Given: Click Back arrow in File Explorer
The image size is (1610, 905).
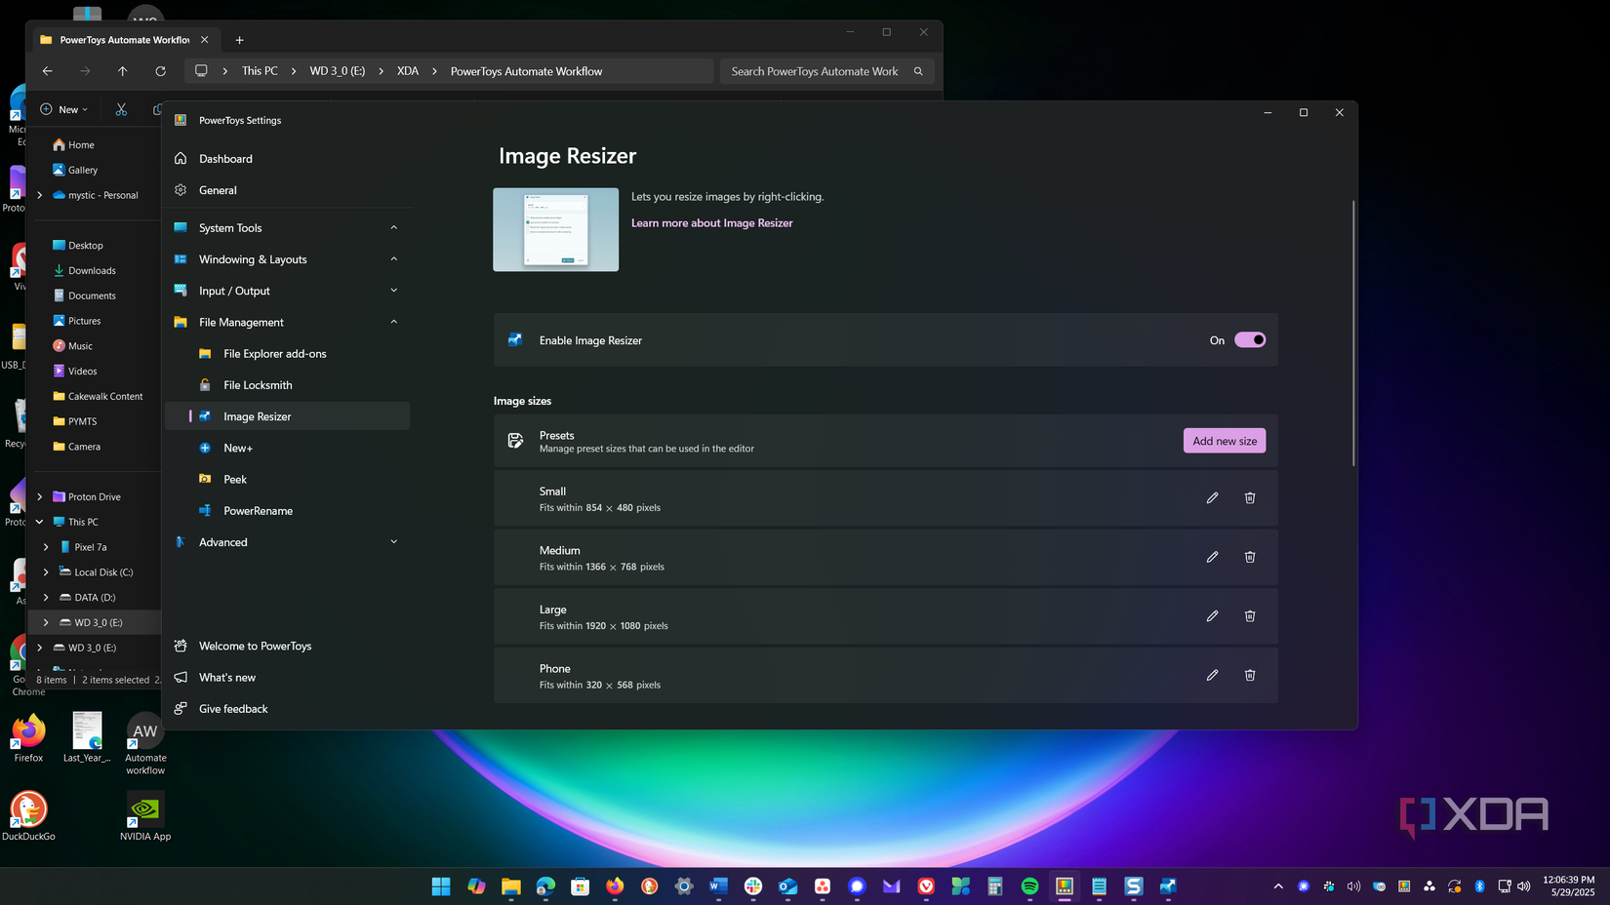Looking at the screenshot, I should tap(47, 71).
